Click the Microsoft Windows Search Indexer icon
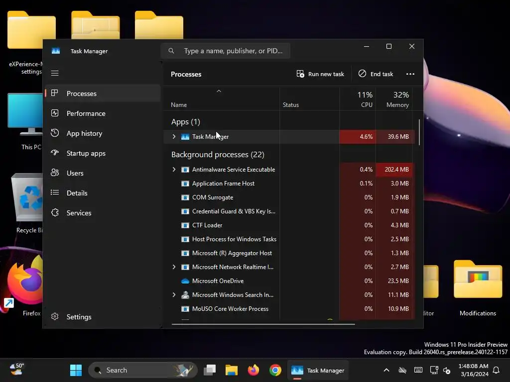This screenshot has height=382, width=510. [185, 295]
